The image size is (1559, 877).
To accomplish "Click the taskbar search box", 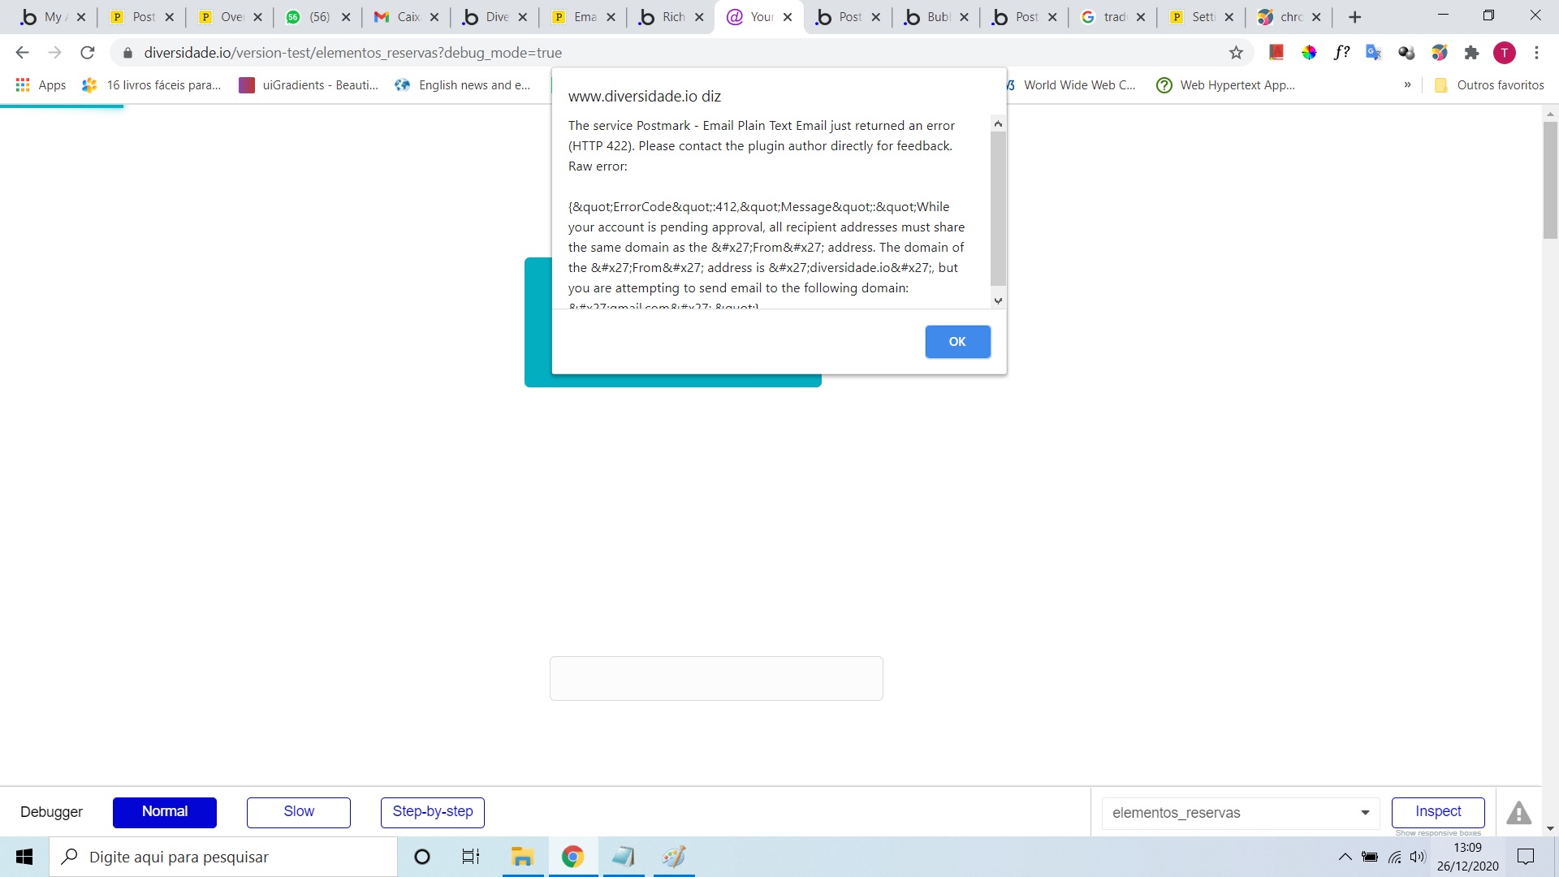I will pyautogui.click(x=224, y=857).
